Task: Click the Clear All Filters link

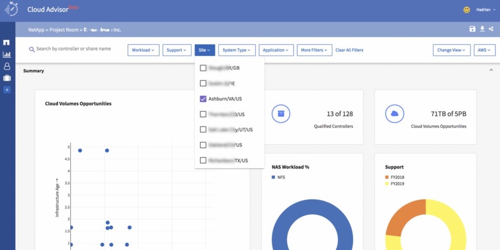Action: coord(349,50)
